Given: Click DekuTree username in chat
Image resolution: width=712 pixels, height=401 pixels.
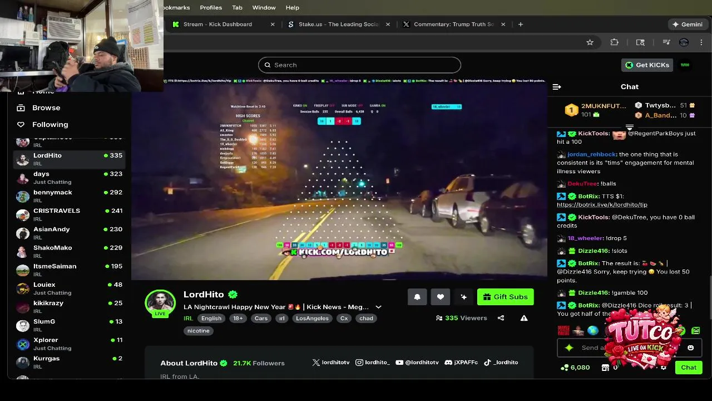Looking at the screenshot, I should pyautogui.click(x=582, y=184).
